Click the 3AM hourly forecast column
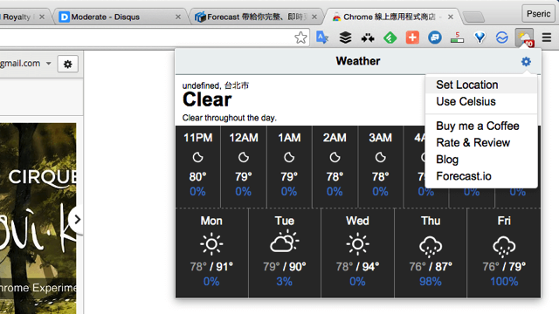559x314 pixels. pos(381,167)
